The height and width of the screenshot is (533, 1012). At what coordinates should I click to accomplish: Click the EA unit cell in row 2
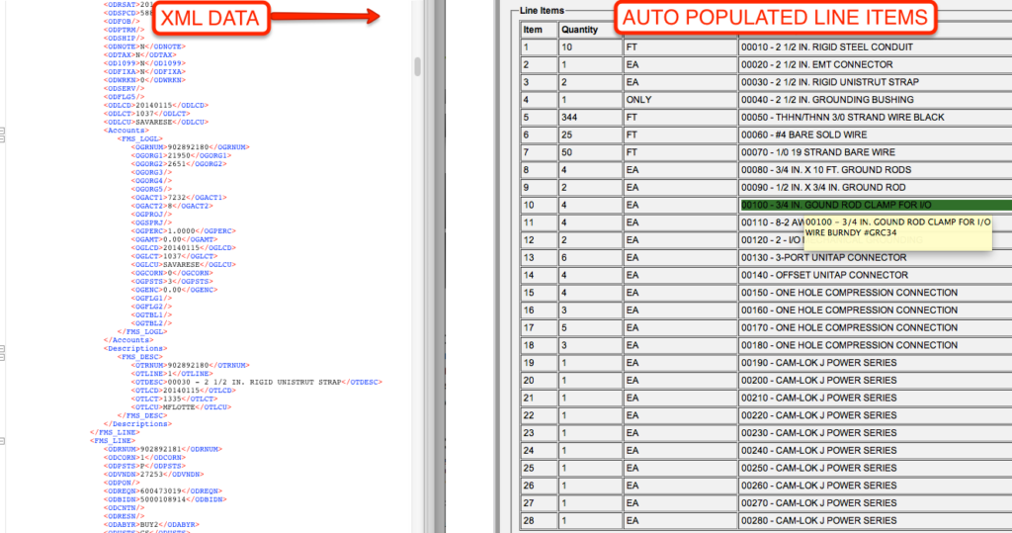[x=681, y=64]
